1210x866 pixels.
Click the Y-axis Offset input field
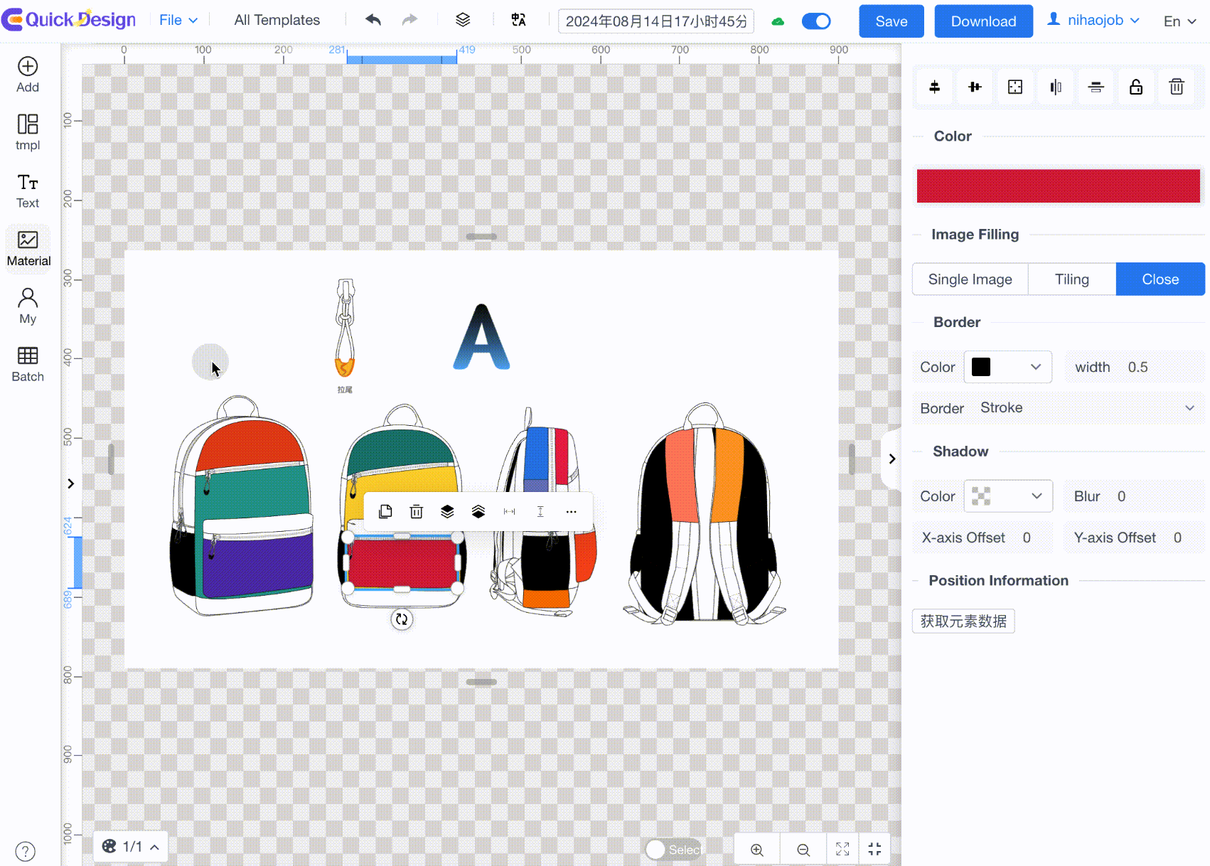1187,538
